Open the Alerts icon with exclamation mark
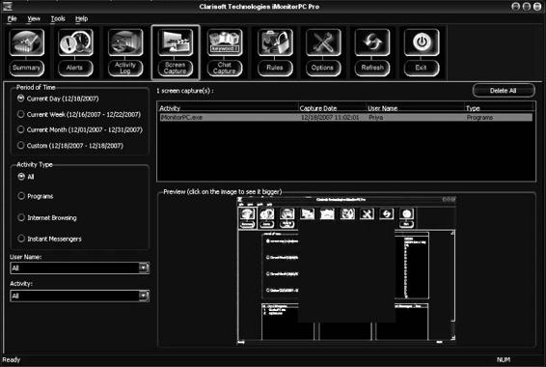This screenshot has width=546, height=367. (75, 42)
